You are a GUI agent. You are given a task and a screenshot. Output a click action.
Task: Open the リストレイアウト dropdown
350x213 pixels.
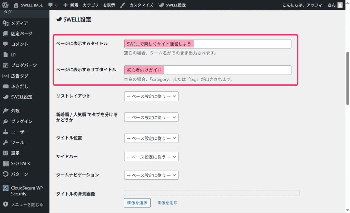tap(151, 96)
